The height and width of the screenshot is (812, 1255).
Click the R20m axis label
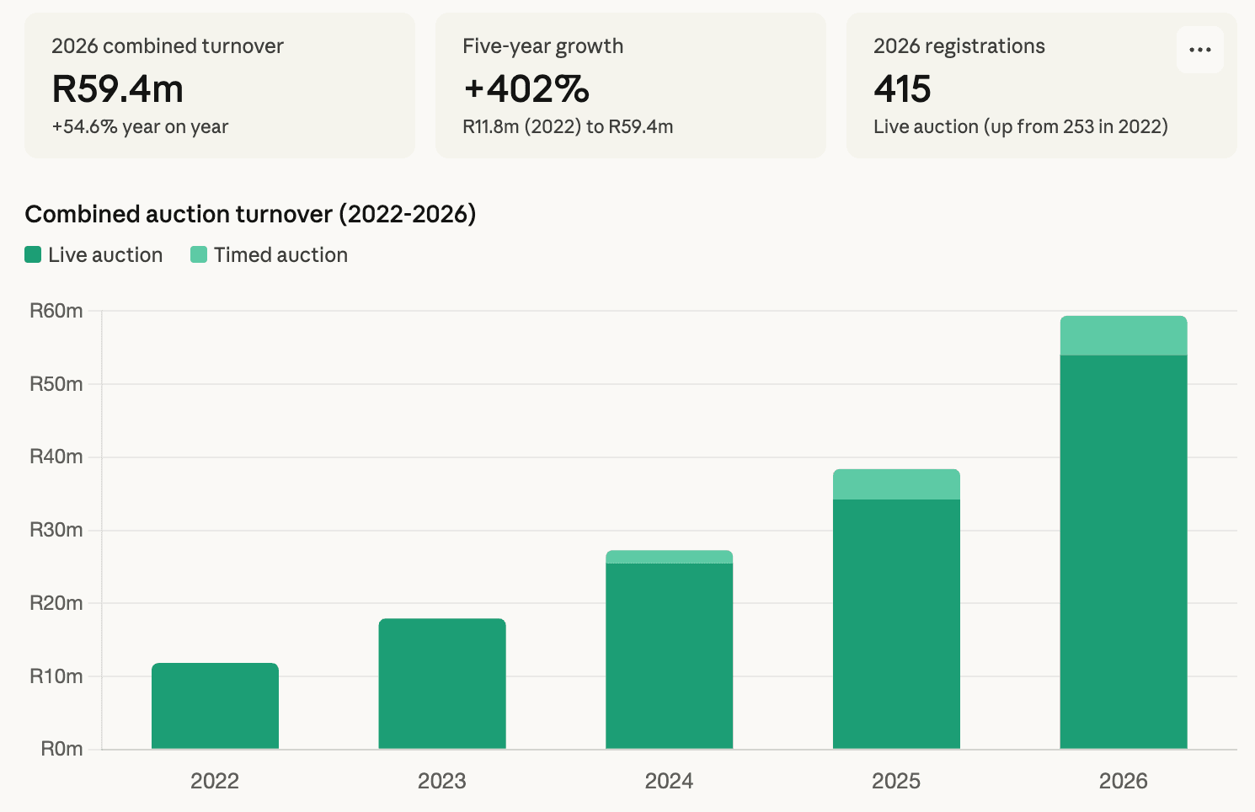56,603
